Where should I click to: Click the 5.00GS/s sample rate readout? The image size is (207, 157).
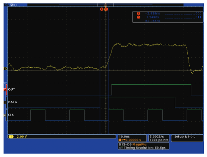coord(156,137)
